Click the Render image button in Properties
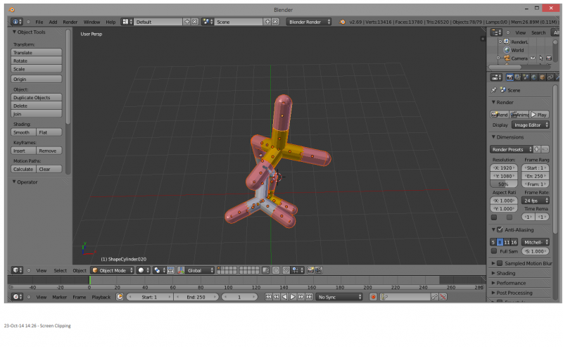 [499, 114]
